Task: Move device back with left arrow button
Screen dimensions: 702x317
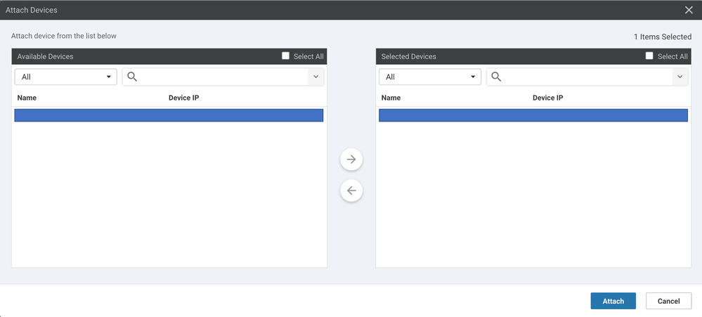Action: (x=351, y=190)
